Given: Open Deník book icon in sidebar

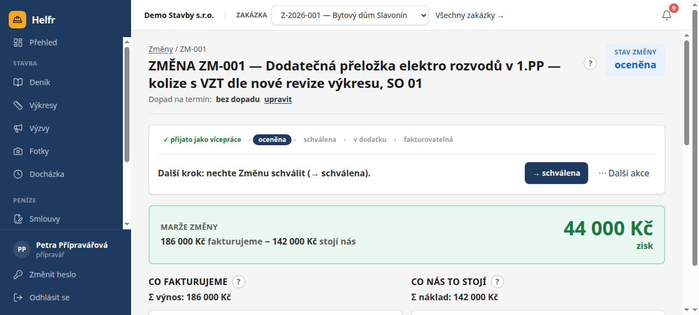Looking at the screenshot, I should (18, 82).
